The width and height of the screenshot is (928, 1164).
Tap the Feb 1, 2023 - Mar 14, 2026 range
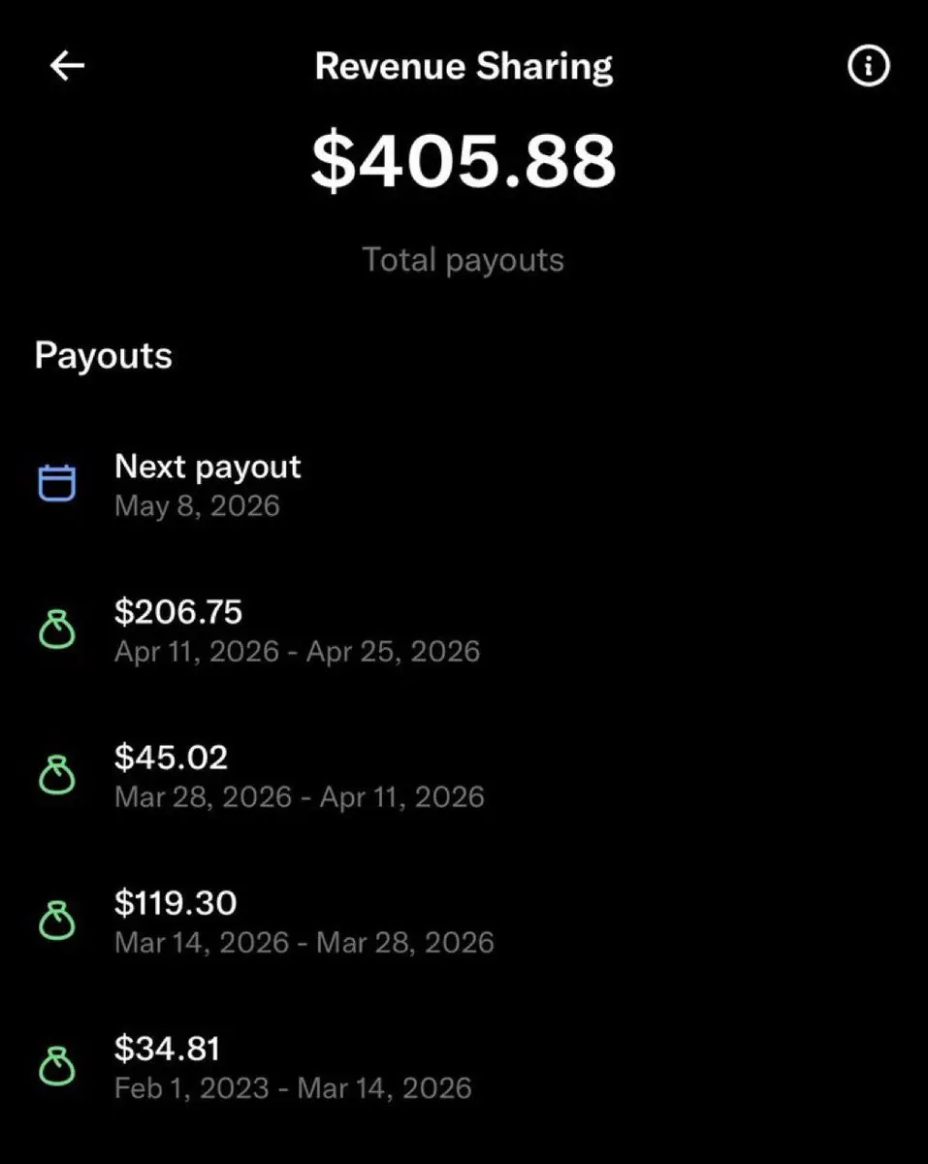pos(293,1088)
